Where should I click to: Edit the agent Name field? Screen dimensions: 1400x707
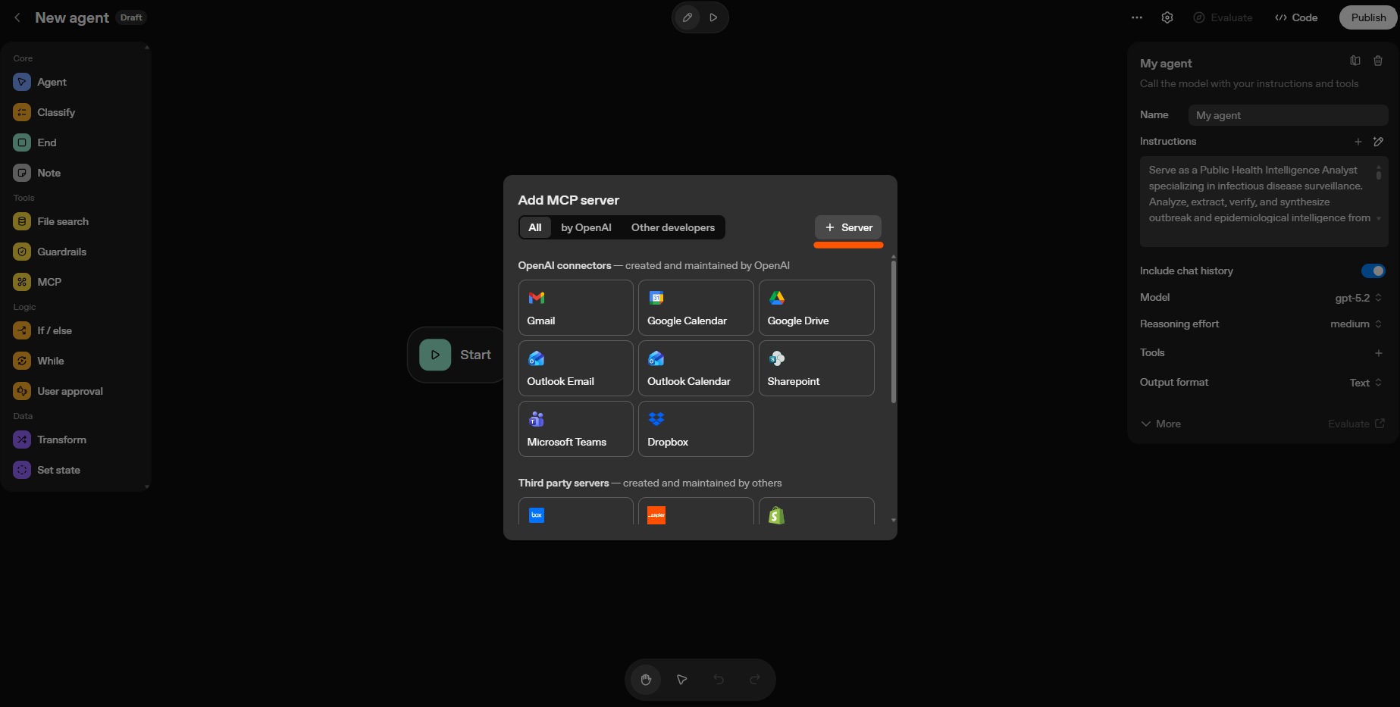point(1288,115)
